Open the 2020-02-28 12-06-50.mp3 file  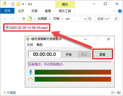tap(27, 27)
